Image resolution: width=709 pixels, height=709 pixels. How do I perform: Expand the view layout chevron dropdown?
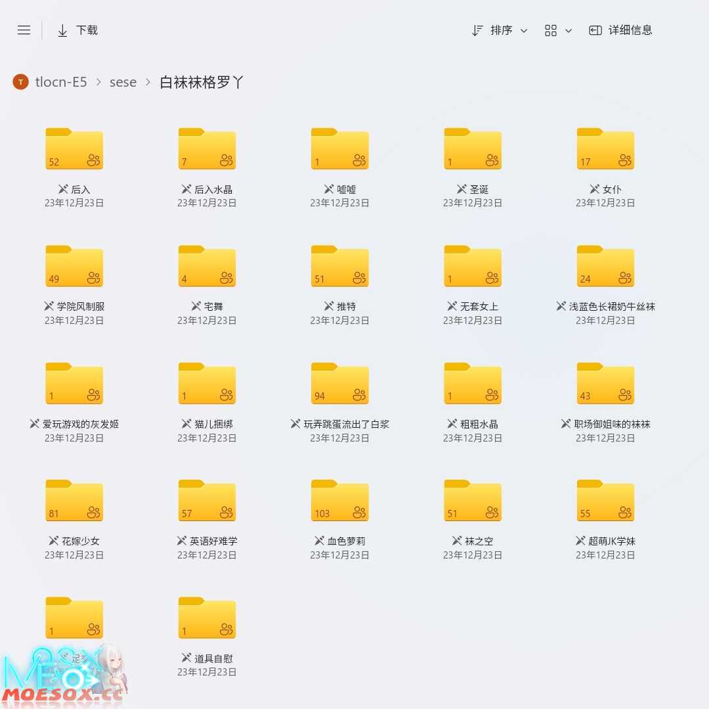569,30
